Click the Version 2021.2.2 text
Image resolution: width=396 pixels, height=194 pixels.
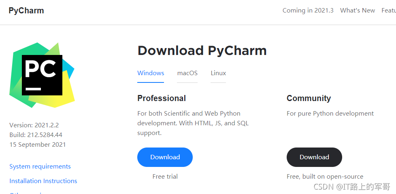[x=34, y=125]
